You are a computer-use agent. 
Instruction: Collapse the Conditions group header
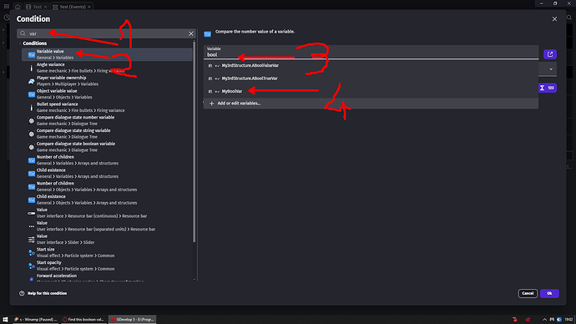(x=34, y=43)
